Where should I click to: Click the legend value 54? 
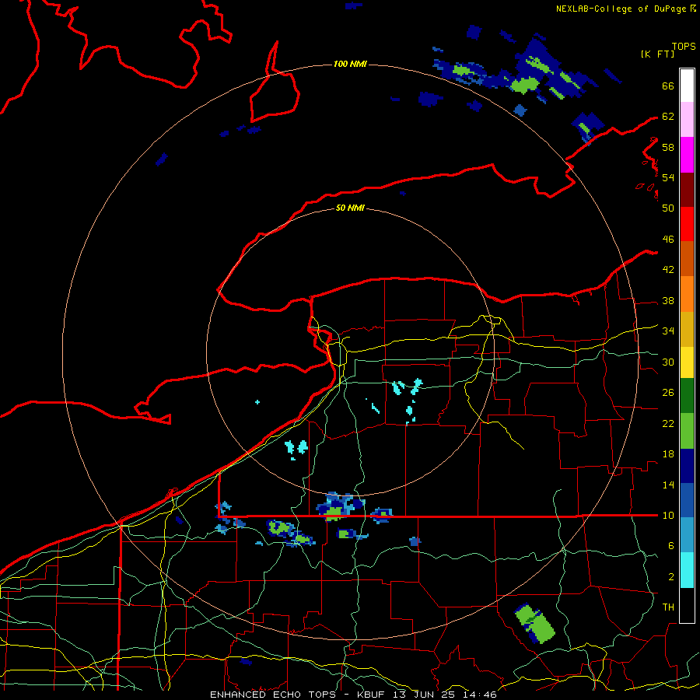click(668, 177)
